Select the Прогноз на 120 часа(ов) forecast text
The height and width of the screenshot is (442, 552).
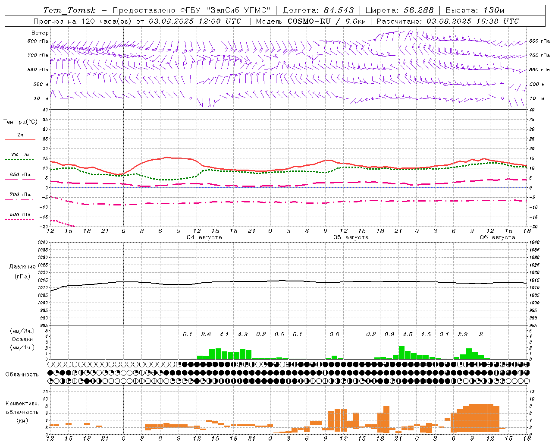(83, 21)
